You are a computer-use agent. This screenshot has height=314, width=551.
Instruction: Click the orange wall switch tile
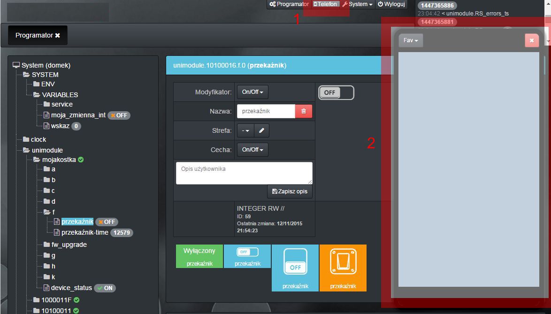click(x=343, y=268)
